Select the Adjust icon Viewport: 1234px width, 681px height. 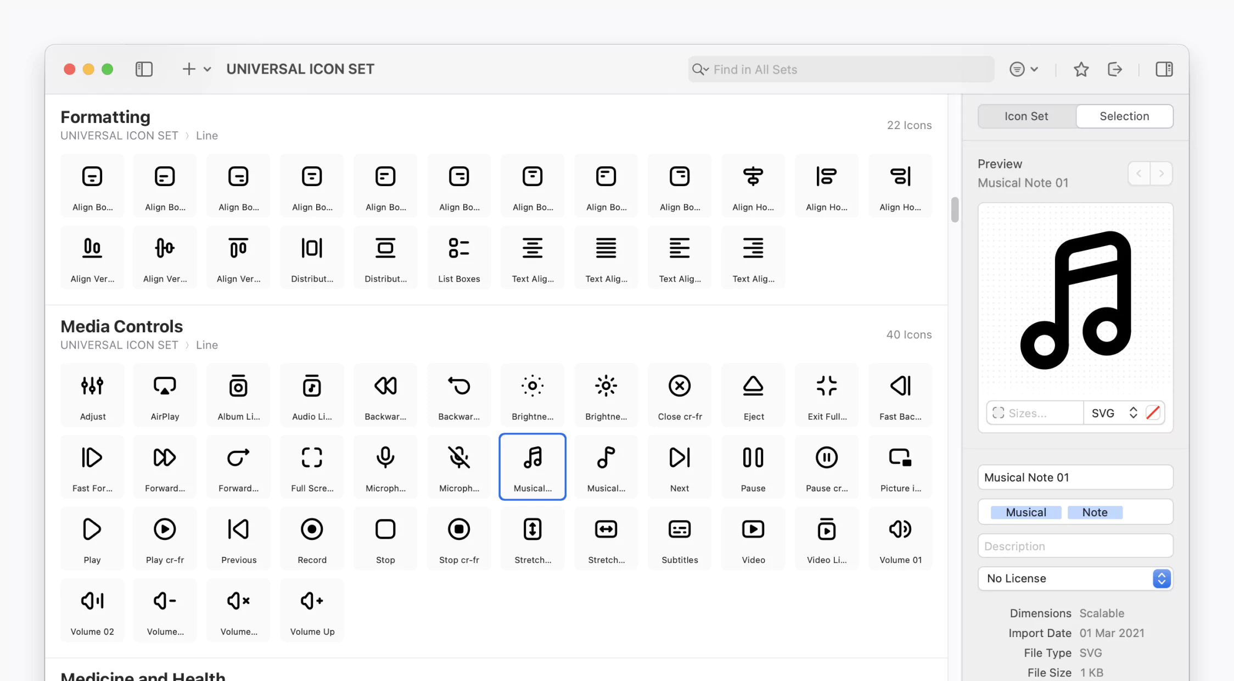(92, 395)
